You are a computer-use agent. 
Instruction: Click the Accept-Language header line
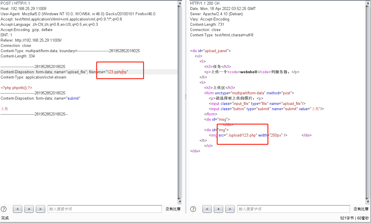tap(49, 24)
